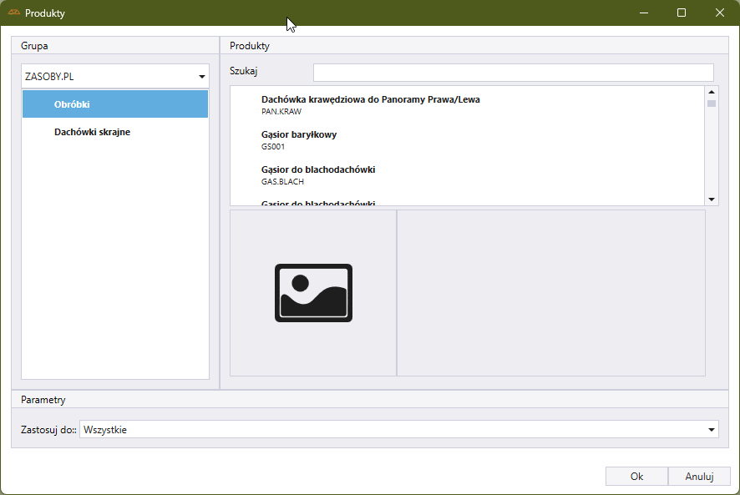Select Dachówka krawędziowa do Panoramy Prawa/Lewa

pyautogui.click(x=370, y=104)
